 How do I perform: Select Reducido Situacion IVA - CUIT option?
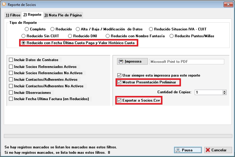pyautogui.click(x=151, y=29)
